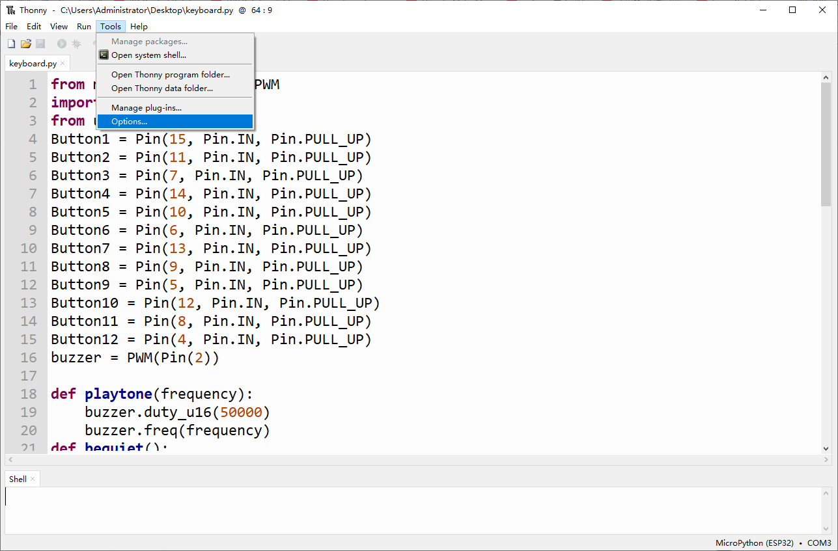The image size is (838, 551).
Task: Open the File menu
Action: (x=12, y=27)
